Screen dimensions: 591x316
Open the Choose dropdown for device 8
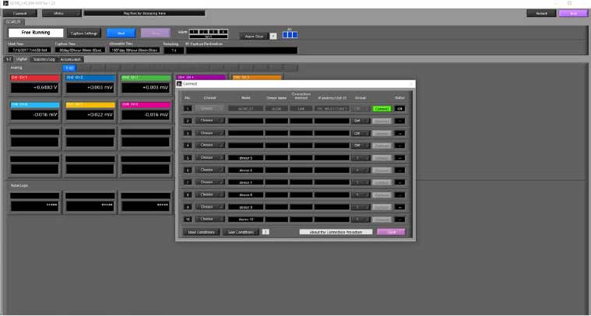(x=209, y=195)
